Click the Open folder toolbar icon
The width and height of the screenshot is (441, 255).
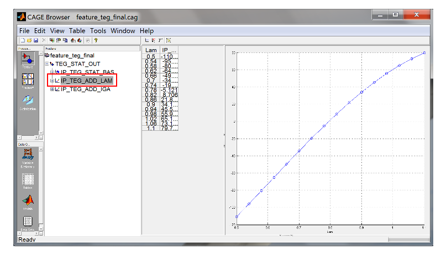(x=29, y=40)
